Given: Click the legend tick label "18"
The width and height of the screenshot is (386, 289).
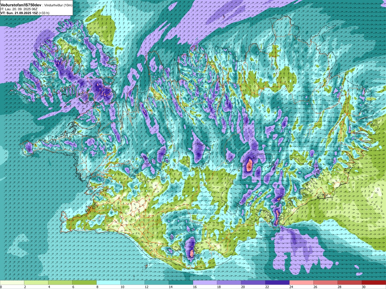Looking at the screenshot, I should point(219,287).
